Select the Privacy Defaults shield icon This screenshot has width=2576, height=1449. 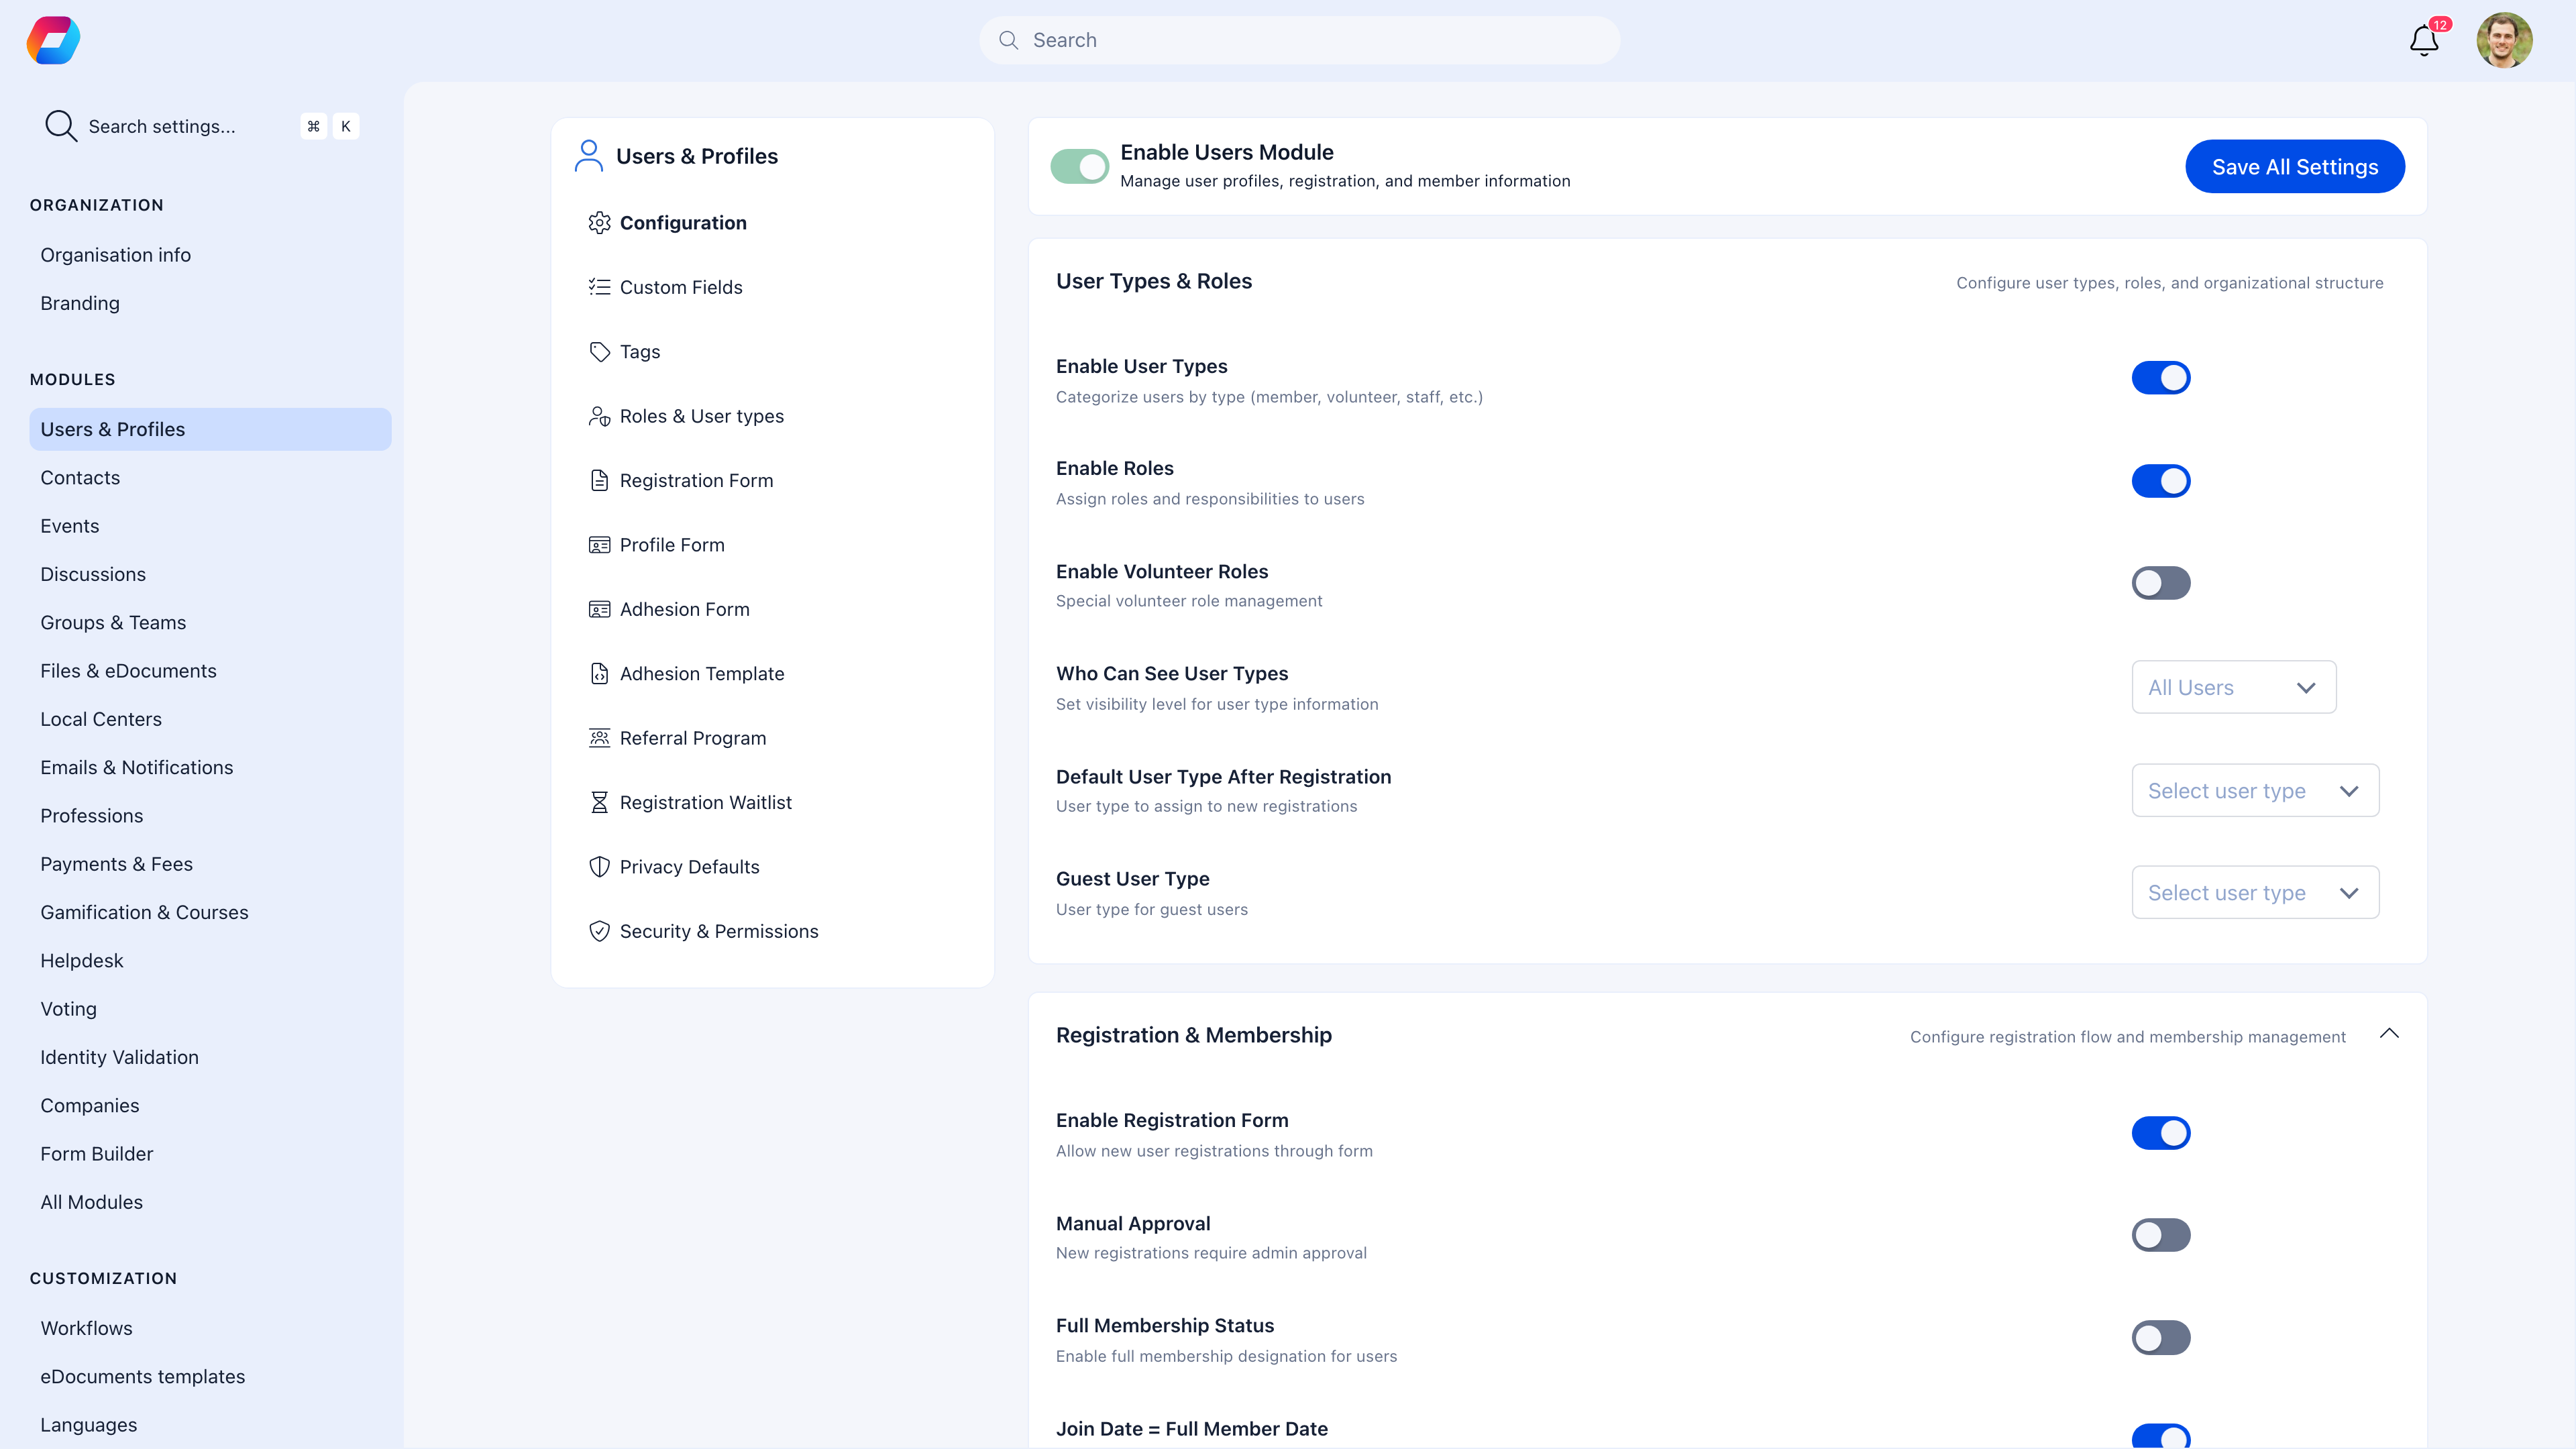(600, 866)
